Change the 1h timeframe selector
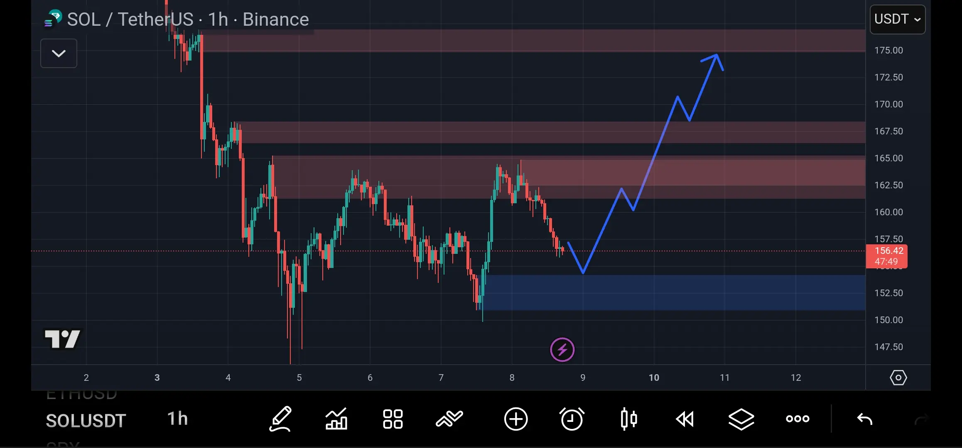The image size is (962, 448). click(x=177, y=419)
